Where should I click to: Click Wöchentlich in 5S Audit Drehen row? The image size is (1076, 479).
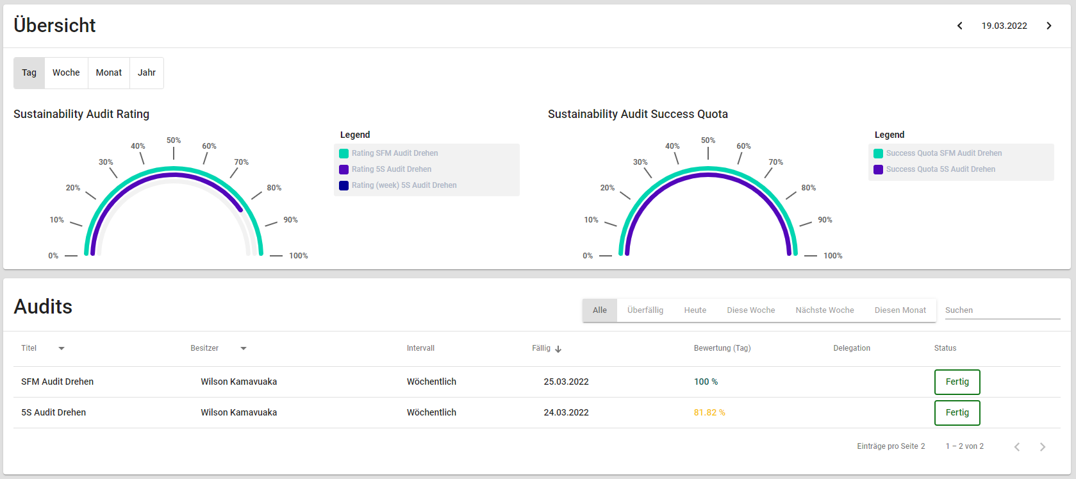pos(431,412)
